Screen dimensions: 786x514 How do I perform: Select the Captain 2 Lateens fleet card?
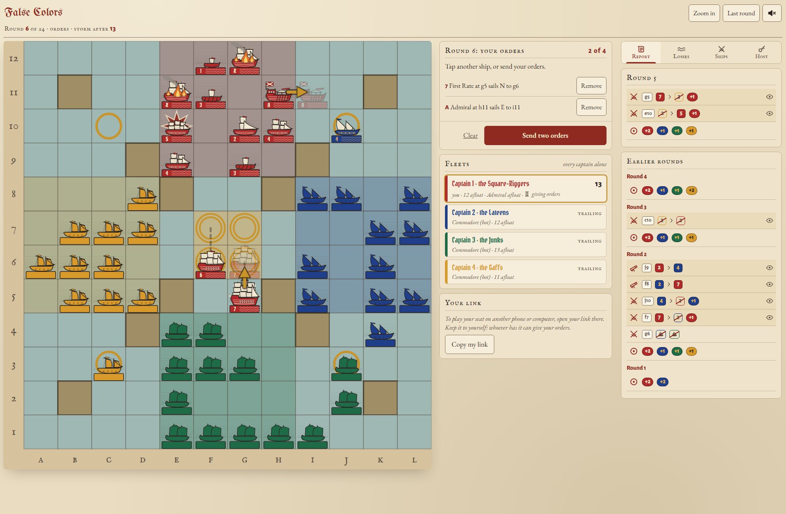pyautogui.click(x=525, y=217)
